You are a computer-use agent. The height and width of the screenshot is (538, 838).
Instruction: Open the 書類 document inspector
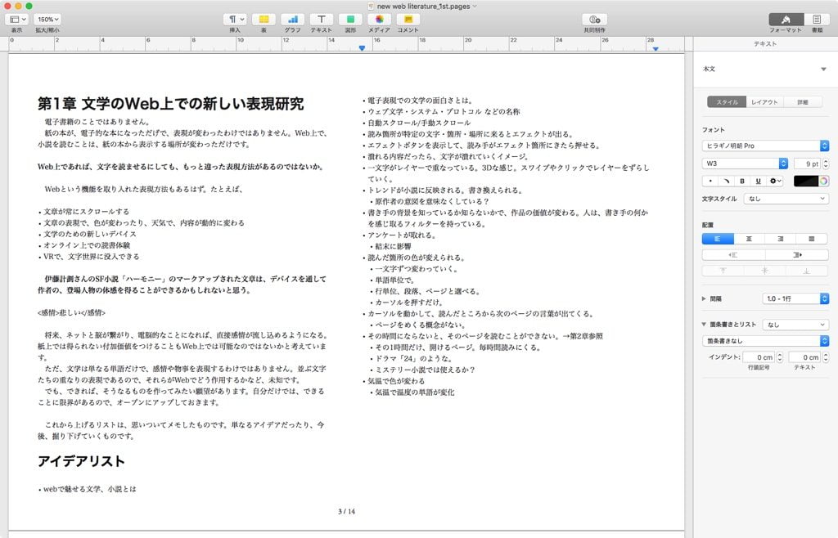click(817, 20)
